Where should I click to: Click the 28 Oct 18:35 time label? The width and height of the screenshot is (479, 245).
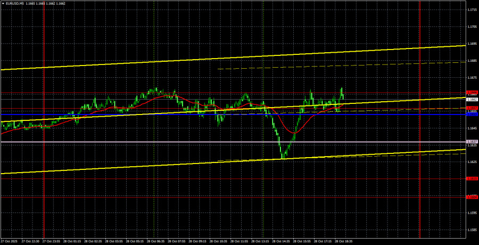click(342, 241)
